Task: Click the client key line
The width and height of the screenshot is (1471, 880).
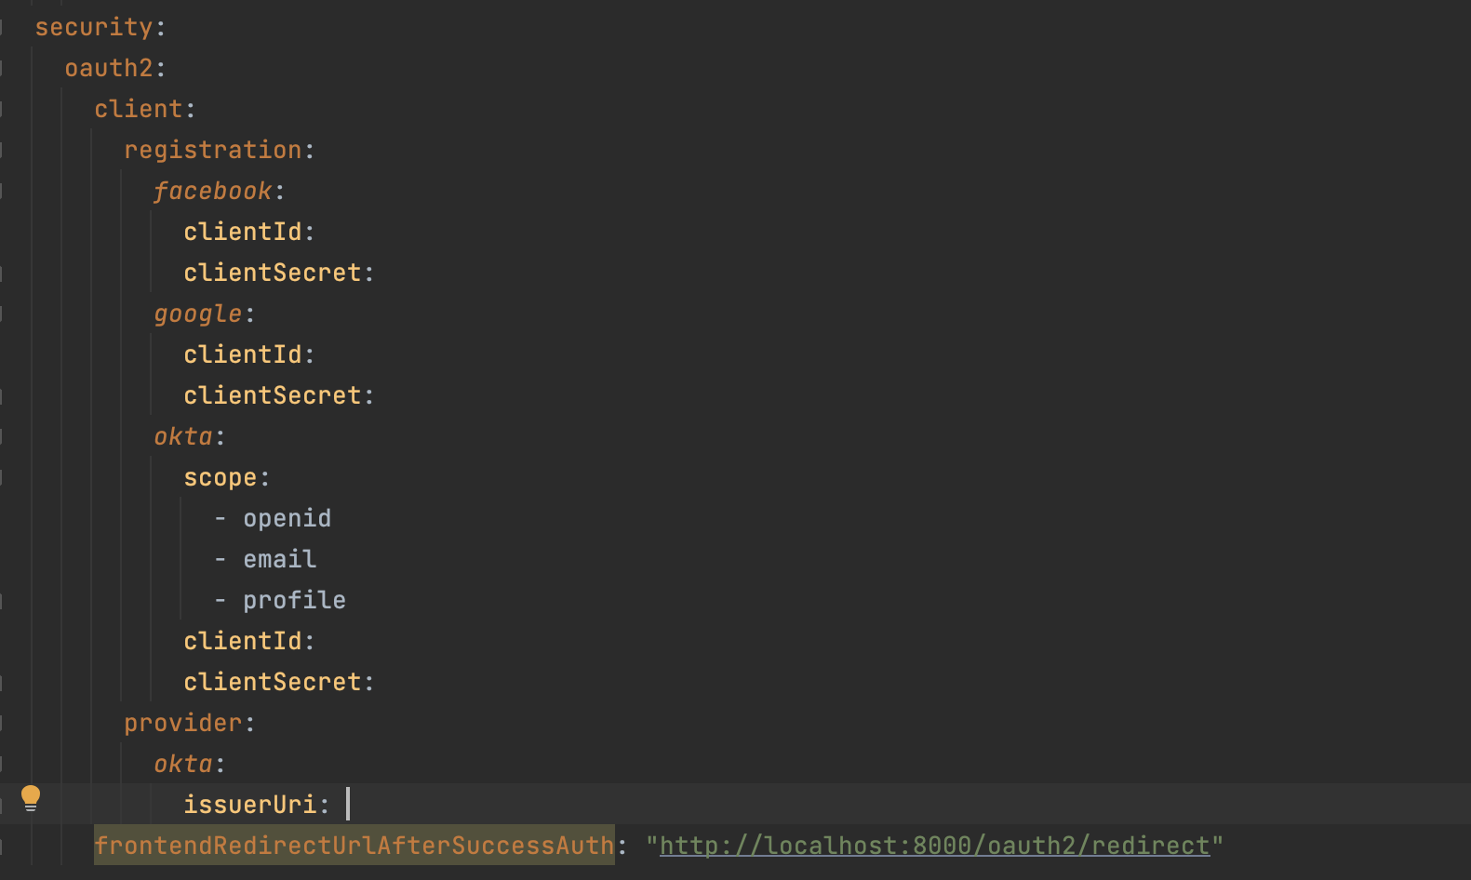Action: point(138,109)
